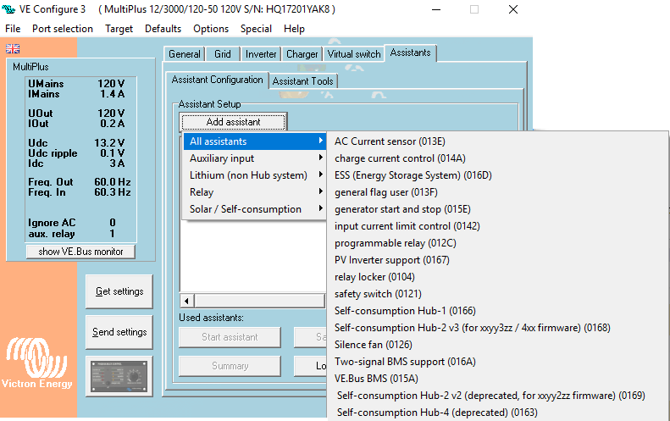The width and height of the screenshot is (670, 421).
Task: Expand the All assistants submenu arrow
Action: tap(321, 141)
